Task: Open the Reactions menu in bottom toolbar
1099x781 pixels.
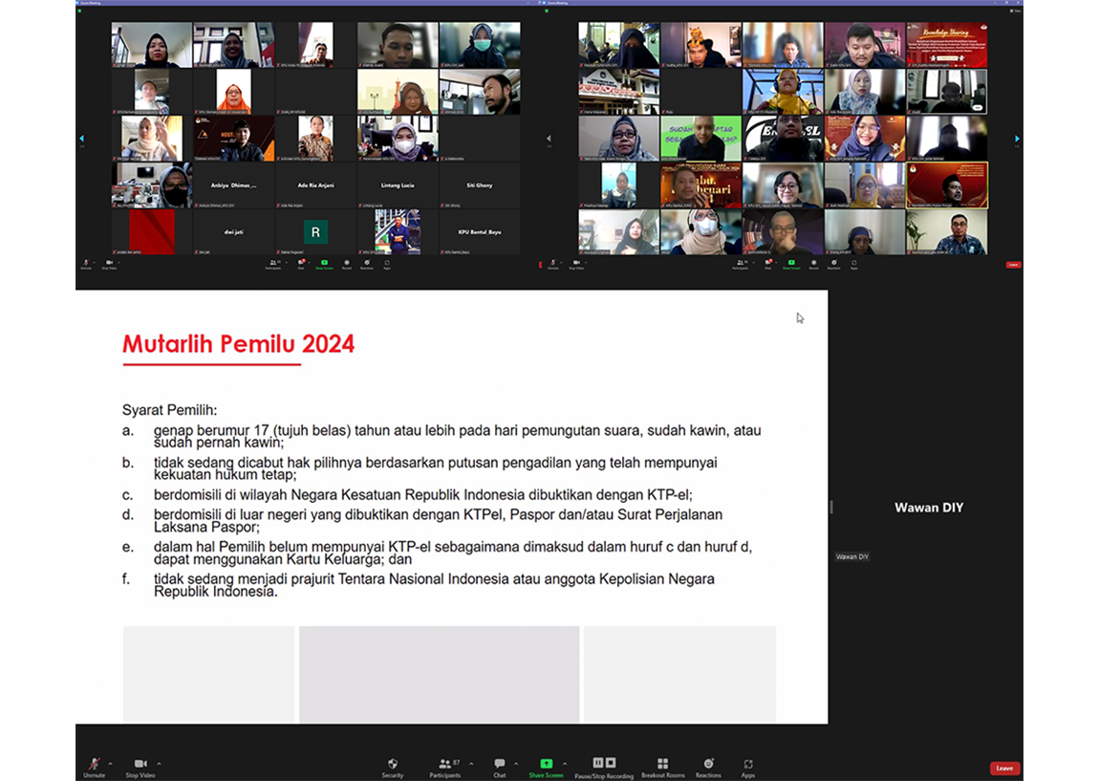Action: pyautogui.click(x=708, y=765)
